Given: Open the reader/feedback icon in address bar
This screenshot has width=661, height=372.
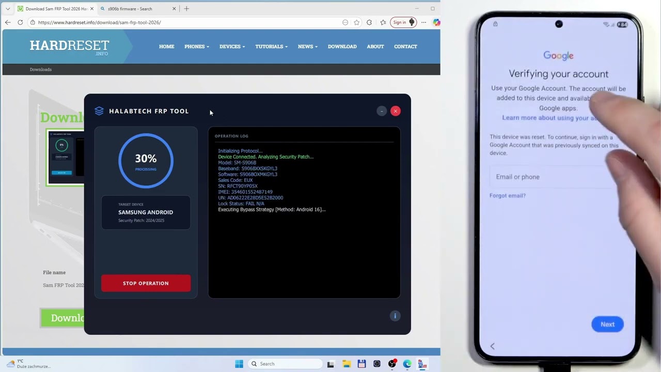Looking at the screenshot, I should (x=345, y=22).
